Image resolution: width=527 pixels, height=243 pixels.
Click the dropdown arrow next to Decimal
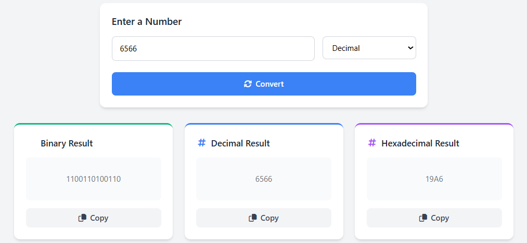pyautogui.click(x=410, y=48)
